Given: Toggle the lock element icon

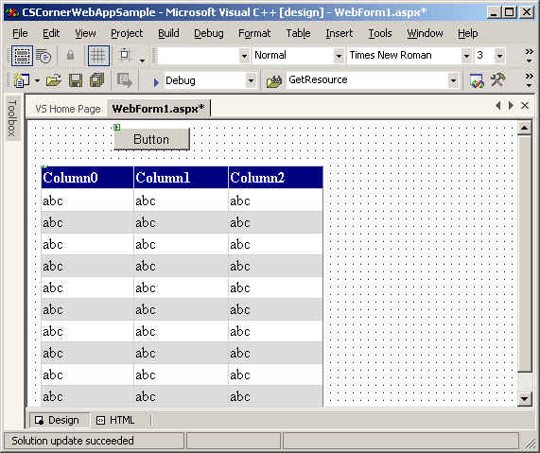Looking at the screenshot, I should [71, 55].
